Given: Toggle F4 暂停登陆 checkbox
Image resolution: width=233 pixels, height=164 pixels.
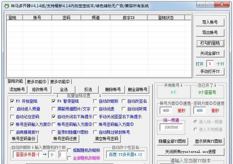Looking at the screenshot, I should pos(54,101).
